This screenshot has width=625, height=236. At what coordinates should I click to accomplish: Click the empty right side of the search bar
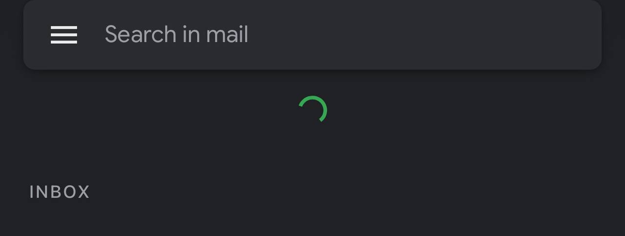point(439,35)
